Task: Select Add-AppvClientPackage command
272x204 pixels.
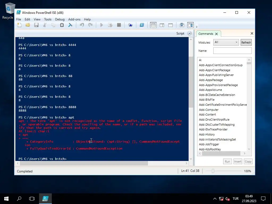Action: pos(215,70)
